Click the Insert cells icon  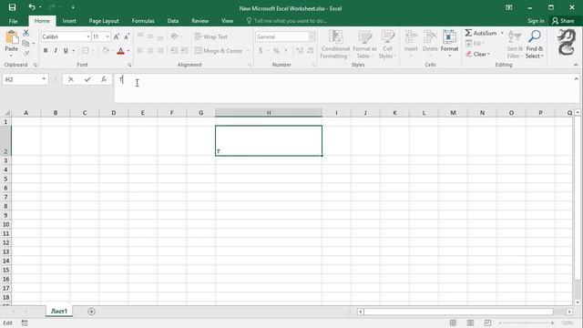pyautogui.click(x=411, y=37)
